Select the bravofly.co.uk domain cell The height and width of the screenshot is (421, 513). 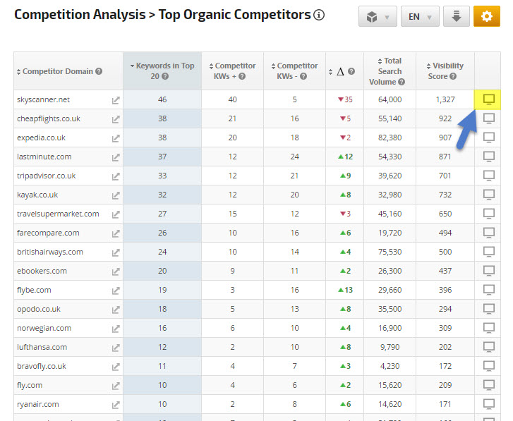[x=68, y=366]
